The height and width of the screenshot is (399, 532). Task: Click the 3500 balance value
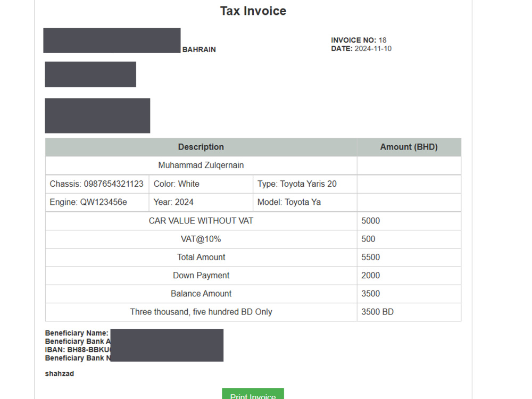click(370, 294)
